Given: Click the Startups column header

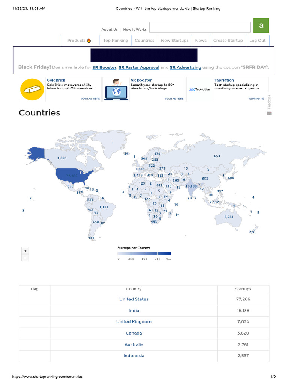Looking at the screenshot, I should click(243, 289).
